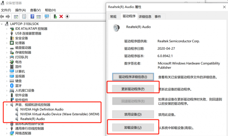Expand the IDE ATA/ATAPI controllers node
Screen dimensions: 228x136
pyautogui.click(x=7, y=29)
